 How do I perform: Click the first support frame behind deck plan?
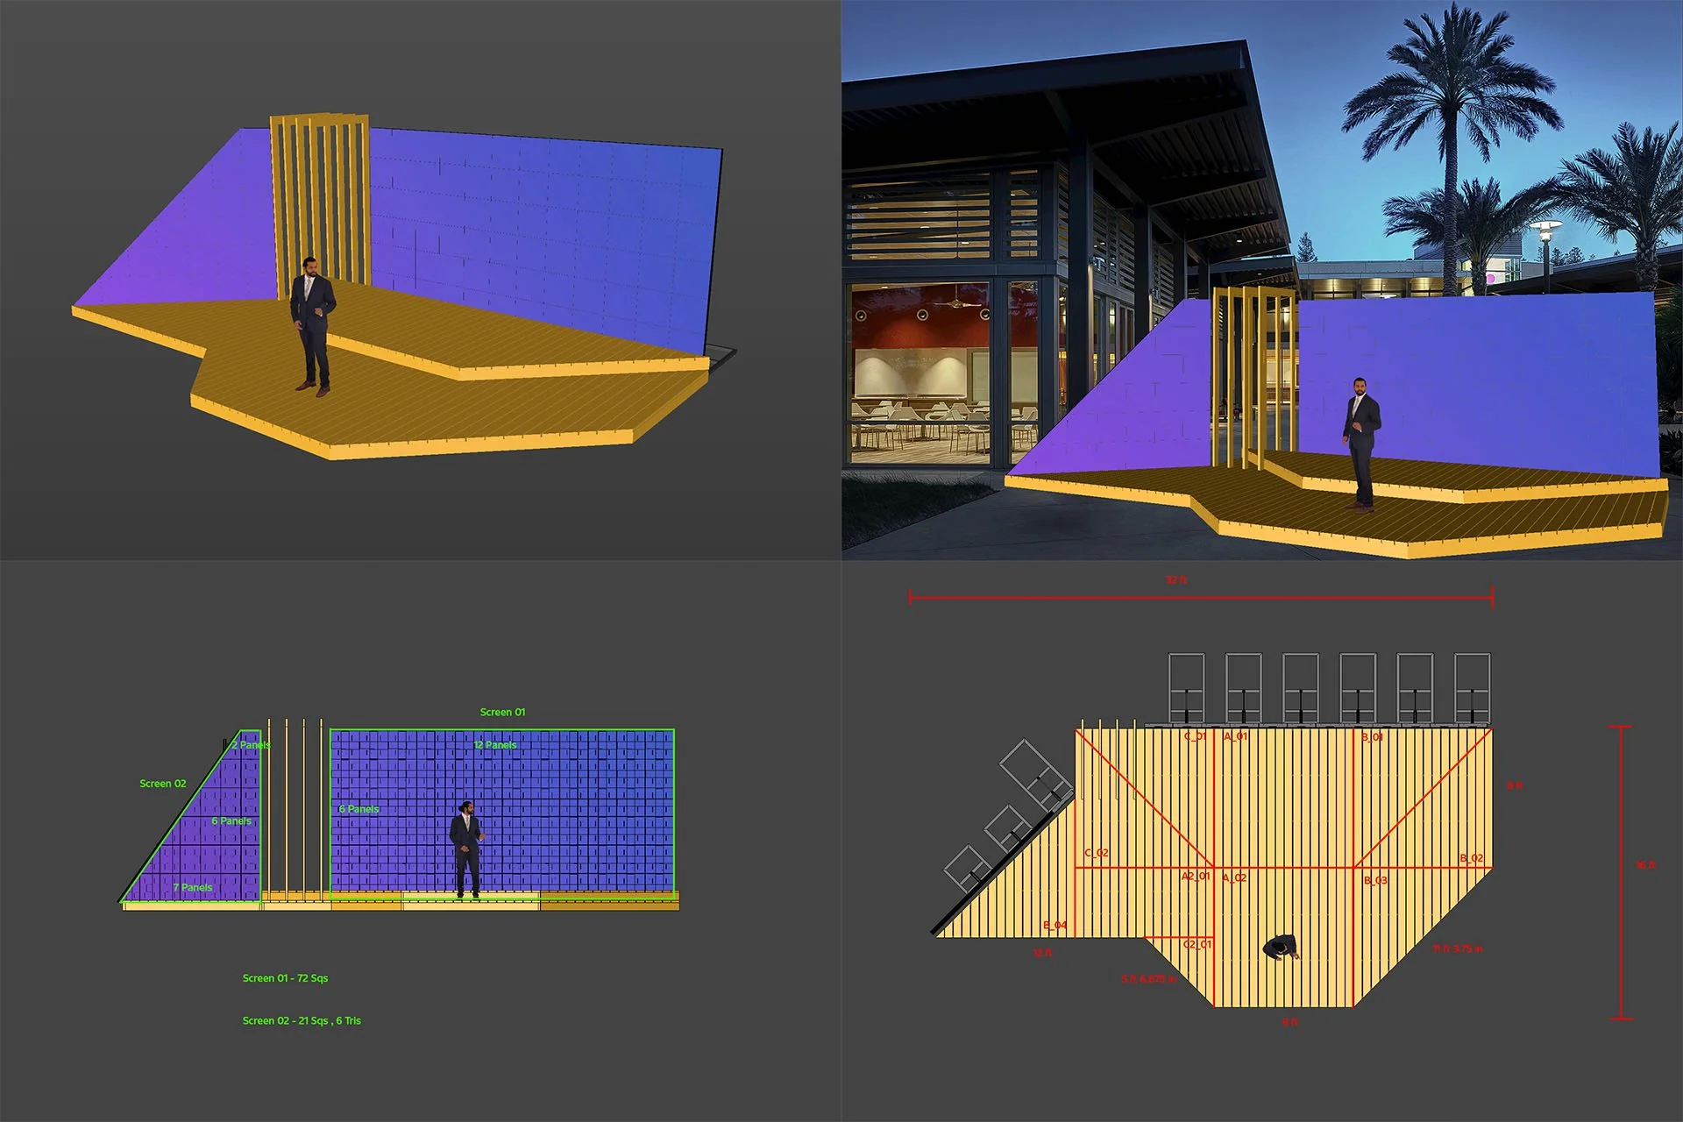(1186, 688)
